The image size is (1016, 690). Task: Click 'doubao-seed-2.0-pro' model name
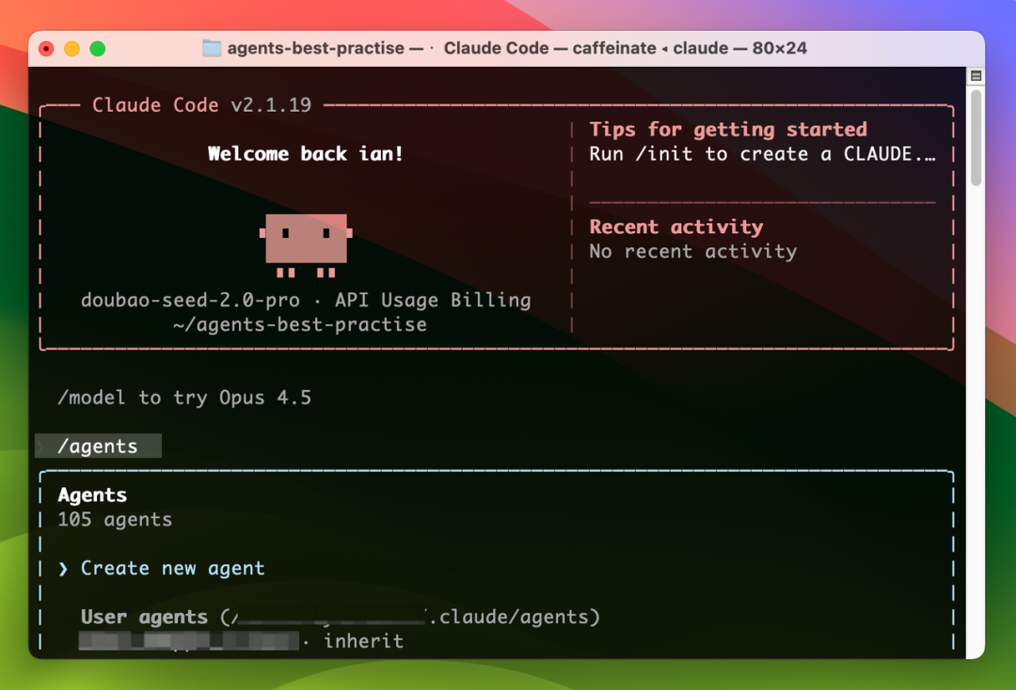coord(190,300)
